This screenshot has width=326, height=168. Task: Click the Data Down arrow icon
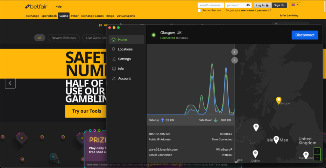click(x=216, y=120)
